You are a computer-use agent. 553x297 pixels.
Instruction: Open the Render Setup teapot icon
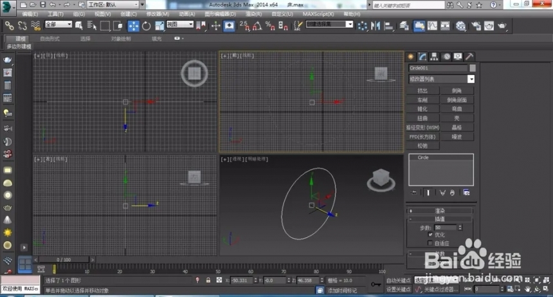(x=476, y=26)
